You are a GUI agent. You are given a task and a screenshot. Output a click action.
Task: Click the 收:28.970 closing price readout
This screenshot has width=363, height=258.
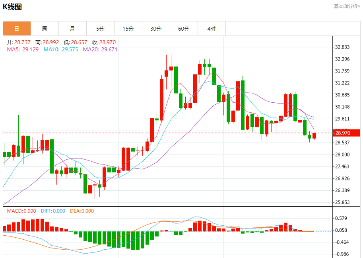click(104, 42)
